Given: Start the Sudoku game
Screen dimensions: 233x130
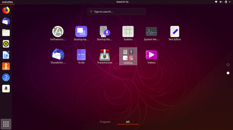Looking at the screenshot, I should [x=128, y=33].
